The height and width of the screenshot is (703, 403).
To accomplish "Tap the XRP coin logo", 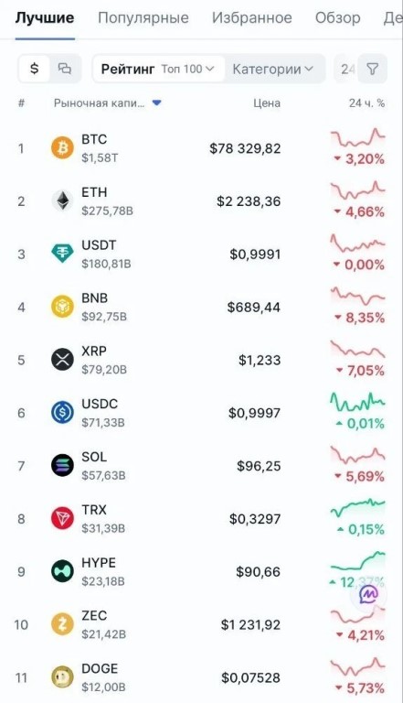I will (62, 360).
